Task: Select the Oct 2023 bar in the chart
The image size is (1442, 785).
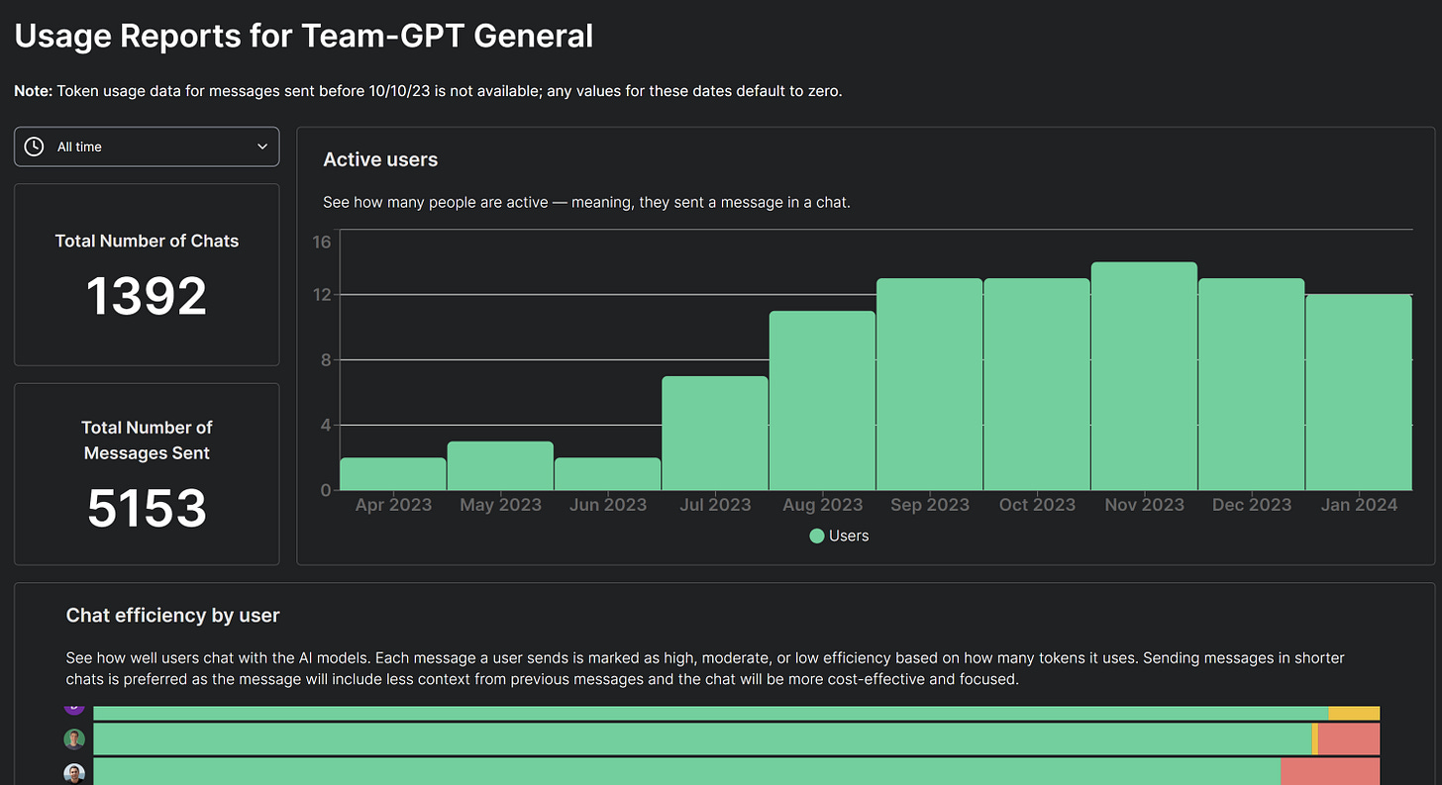Action: coord(1037,384)
